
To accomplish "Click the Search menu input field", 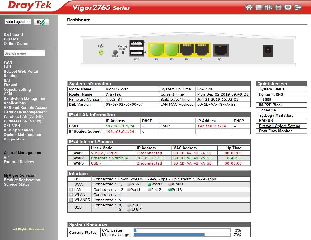I will (x=24, y=53).
